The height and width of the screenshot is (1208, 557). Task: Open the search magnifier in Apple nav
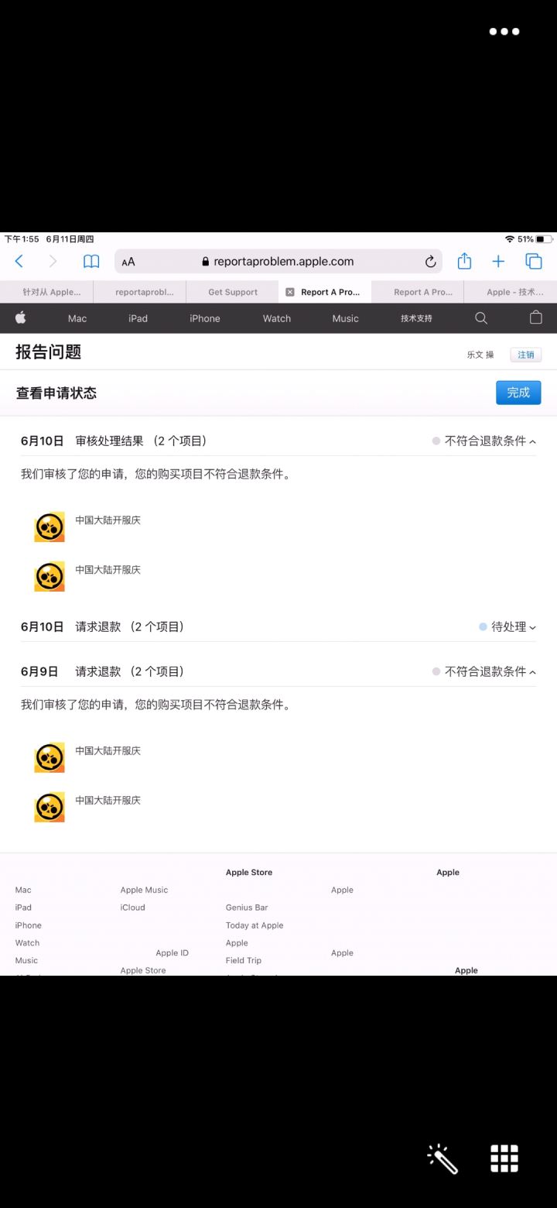coord(481,318)
